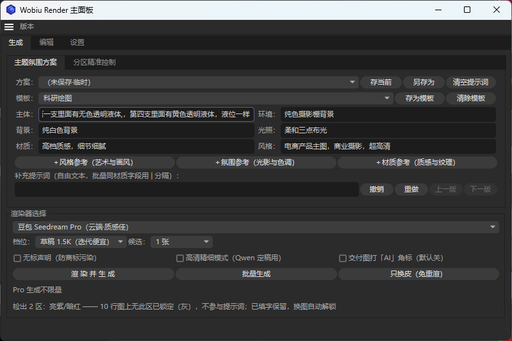Expand the 模板 科研绘图 dropdown
This screenshot has width=512, height=341.
pos(216,98)
